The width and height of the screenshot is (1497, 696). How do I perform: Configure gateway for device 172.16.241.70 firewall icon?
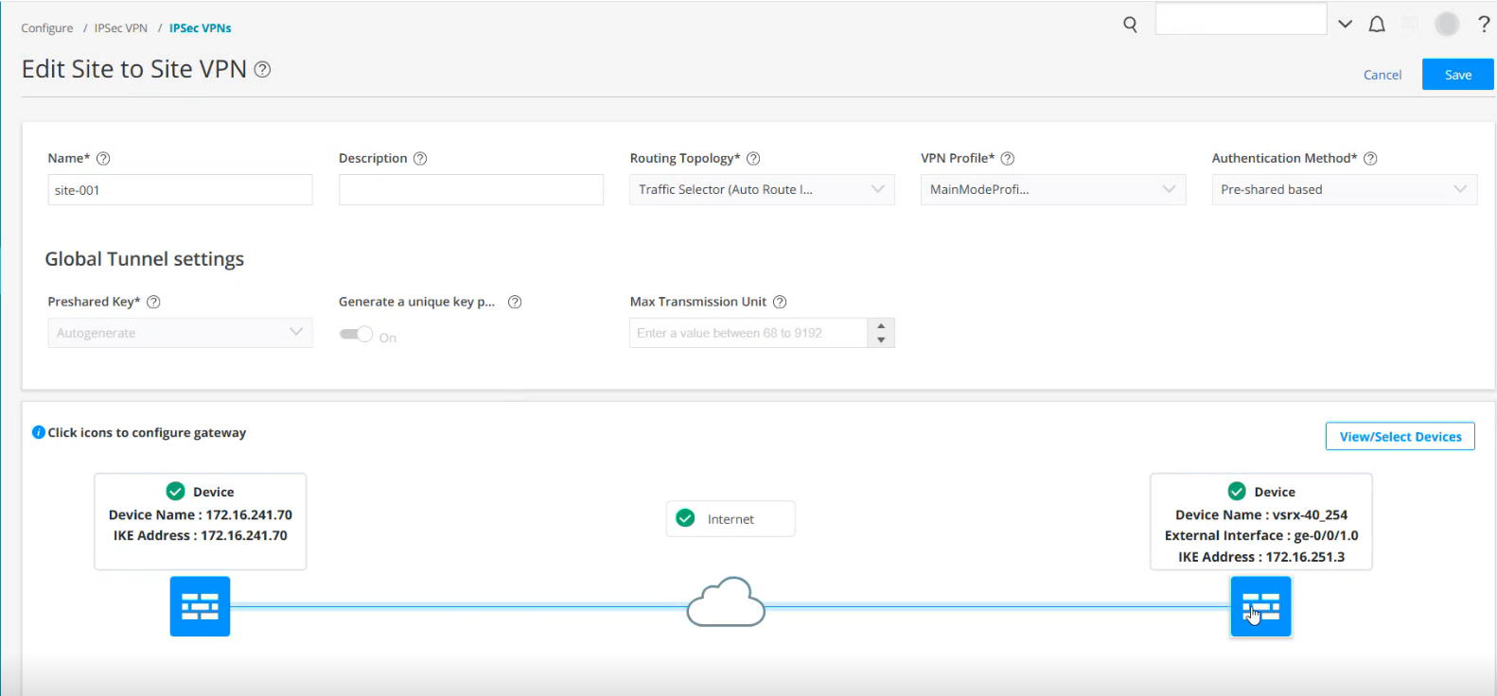[x=200, y=606]
